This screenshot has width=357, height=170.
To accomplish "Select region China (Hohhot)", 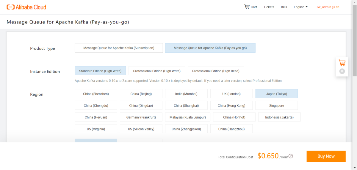I will tap(234, 117).
